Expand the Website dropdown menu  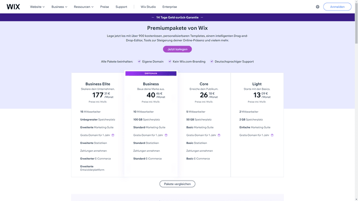click(x=37, y=7)
